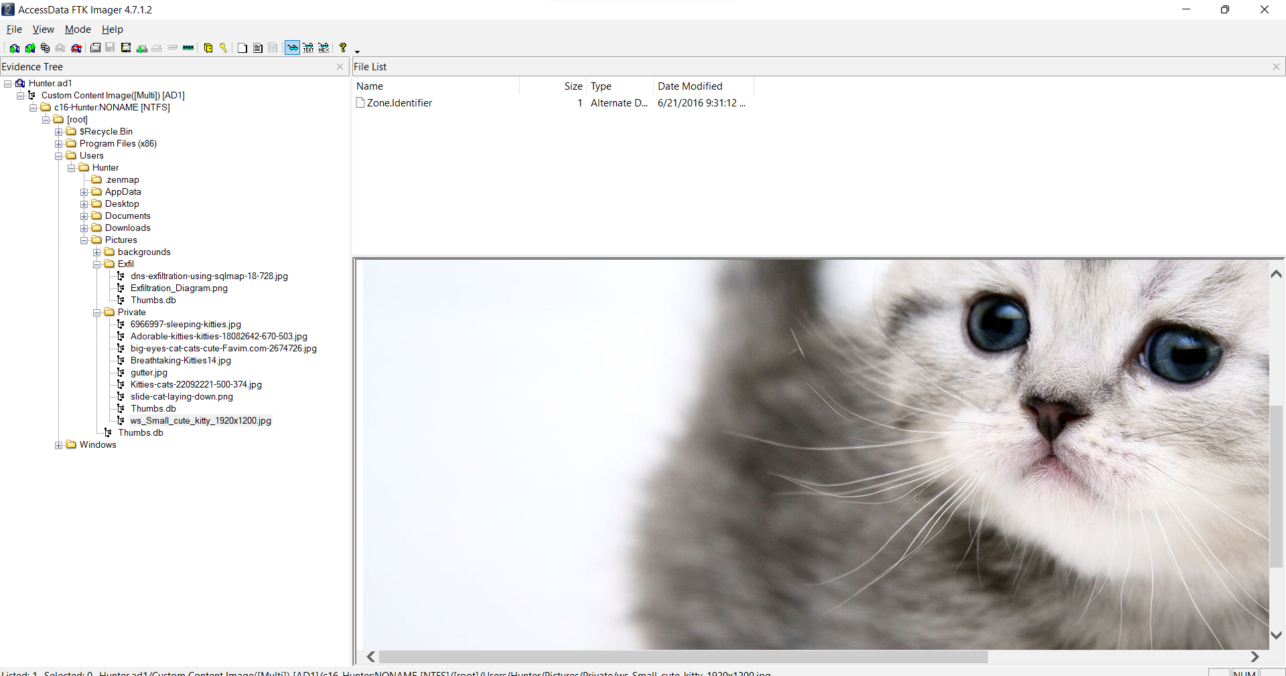The height and width of the screenshot is (676, 1286).
Task: Expand the $Recycle.Bin folder
Action: [59, 132]
